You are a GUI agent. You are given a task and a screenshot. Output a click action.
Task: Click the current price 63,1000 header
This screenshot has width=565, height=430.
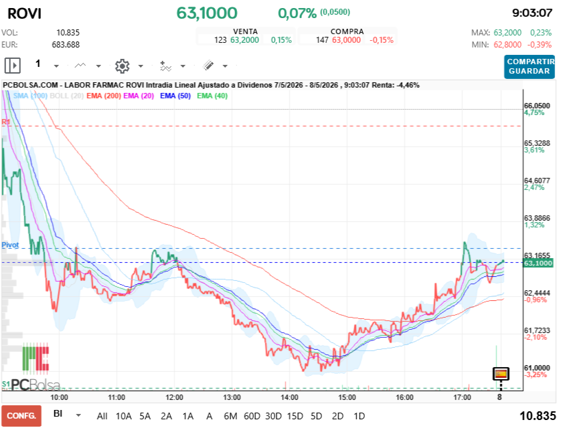point(207,13)
